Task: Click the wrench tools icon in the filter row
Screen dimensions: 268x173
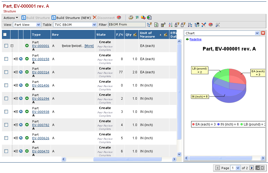Action: click(218, 25)
